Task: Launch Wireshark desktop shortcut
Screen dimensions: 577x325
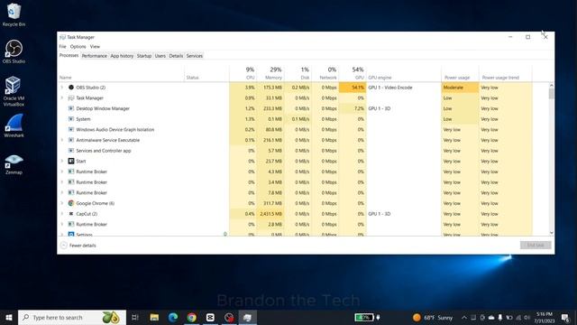Action: click(x=14, y=125)
